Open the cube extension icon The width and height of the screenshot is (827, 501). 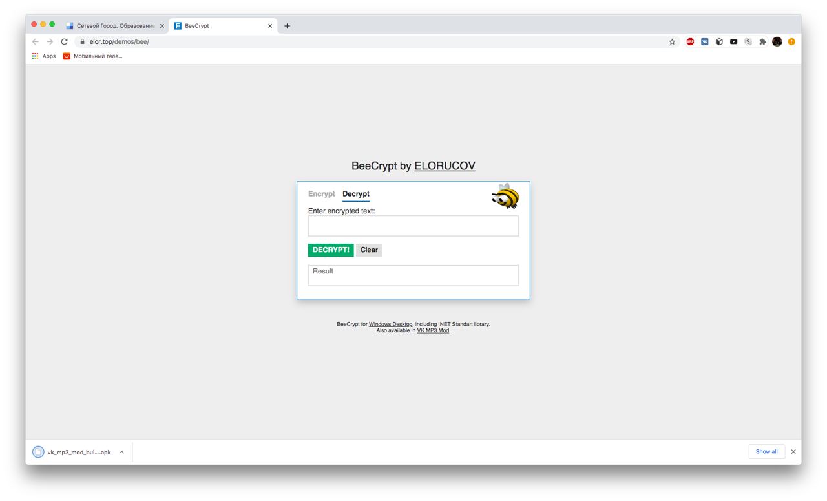[719, 41]
